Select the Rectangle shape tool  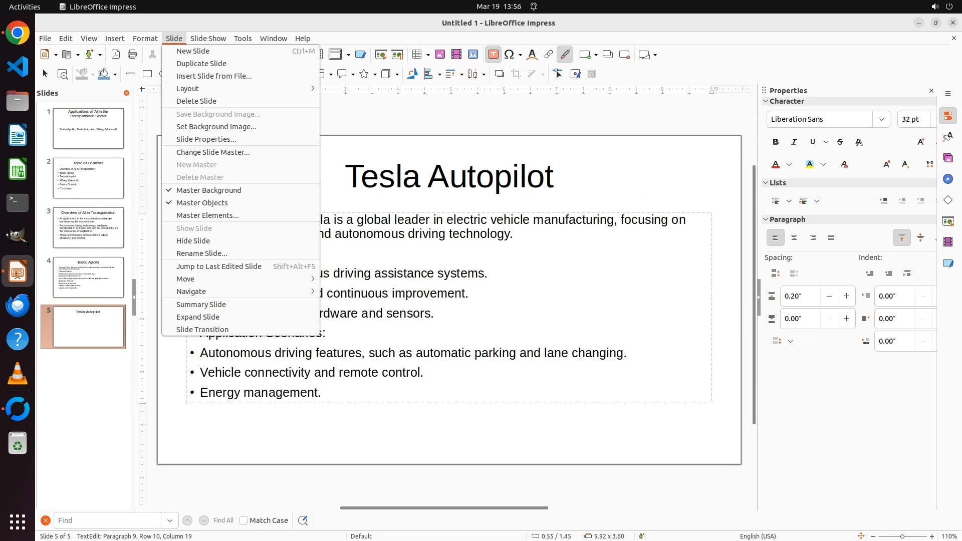coord(147,74)
